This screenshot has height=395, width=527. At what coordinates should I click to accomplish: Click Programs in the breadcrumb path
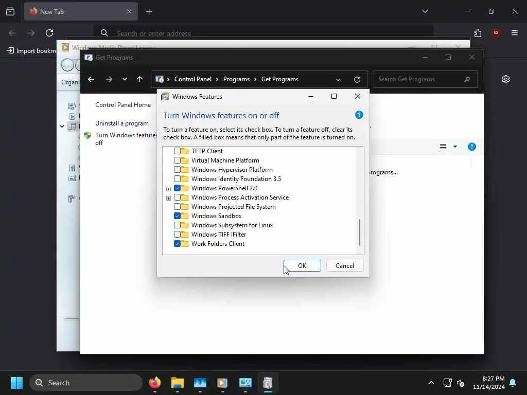(x=236, y=79)
